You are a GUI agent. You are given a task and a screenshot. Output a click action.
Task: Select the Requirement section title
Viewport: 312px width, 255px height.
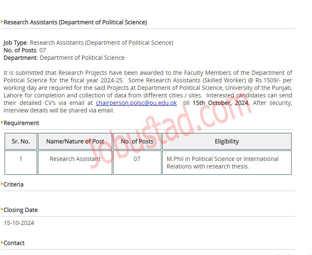(x=21, y=123)
